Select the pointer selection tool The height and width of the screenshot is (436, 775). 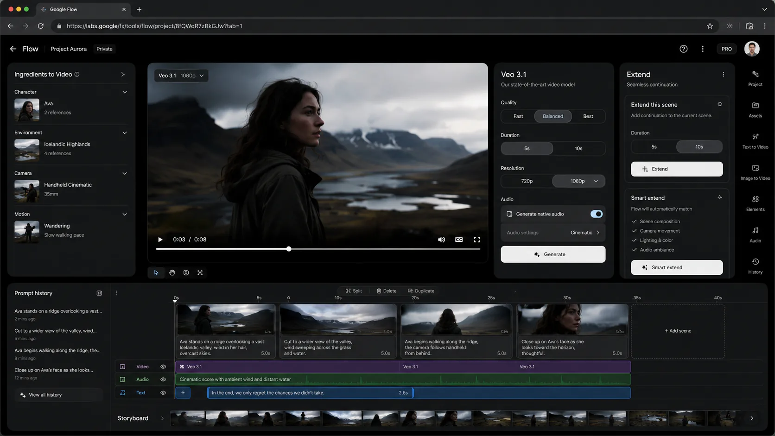pyautogui.click(x=156, y=273)
